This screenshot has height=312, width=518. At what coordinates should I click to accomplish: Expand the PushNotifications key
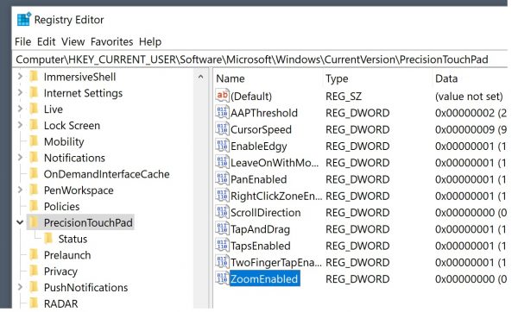[x=20, y=287]
